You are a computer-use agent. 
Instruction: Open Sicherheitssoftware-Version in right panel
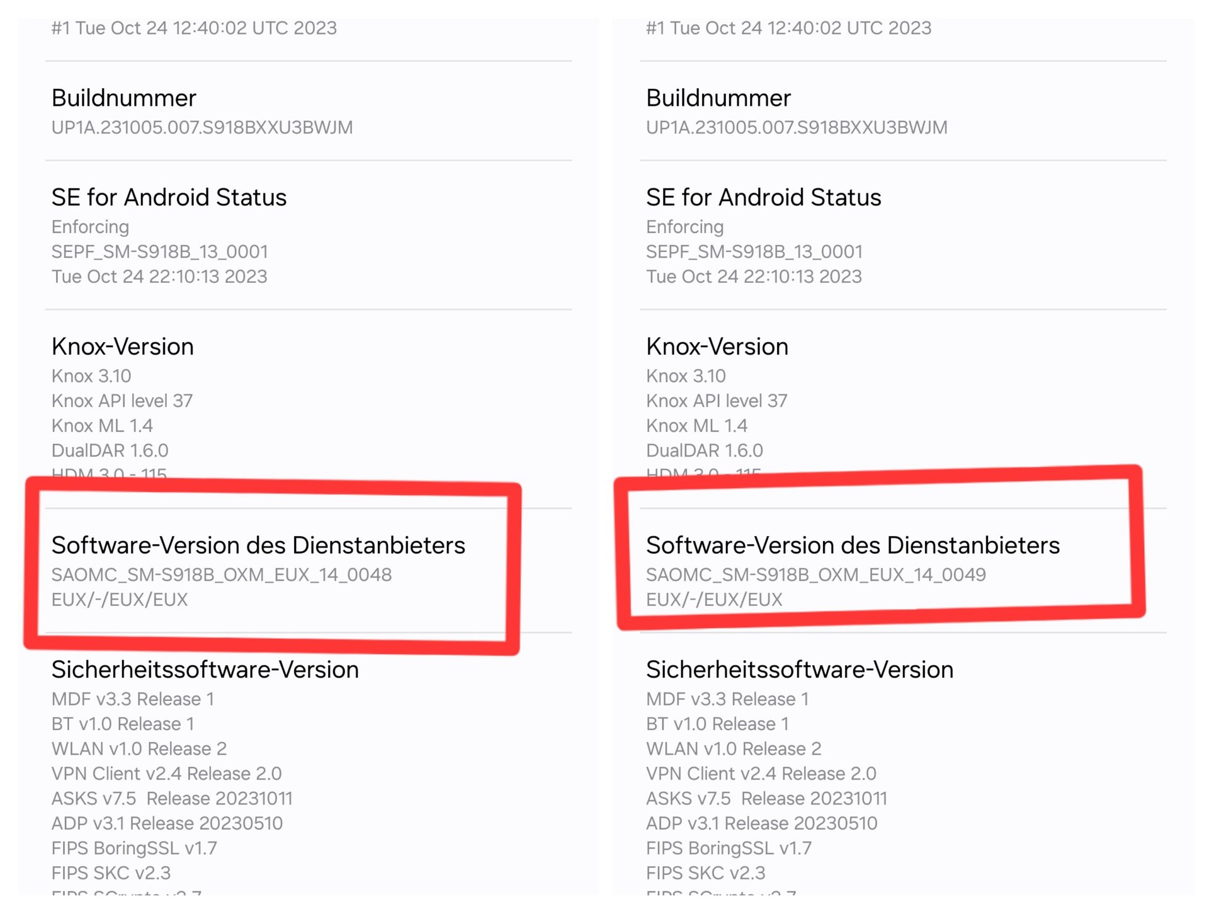(x=800, y=670)
